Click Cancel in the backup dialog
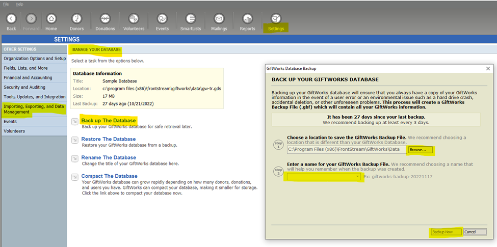 (475, 232)
